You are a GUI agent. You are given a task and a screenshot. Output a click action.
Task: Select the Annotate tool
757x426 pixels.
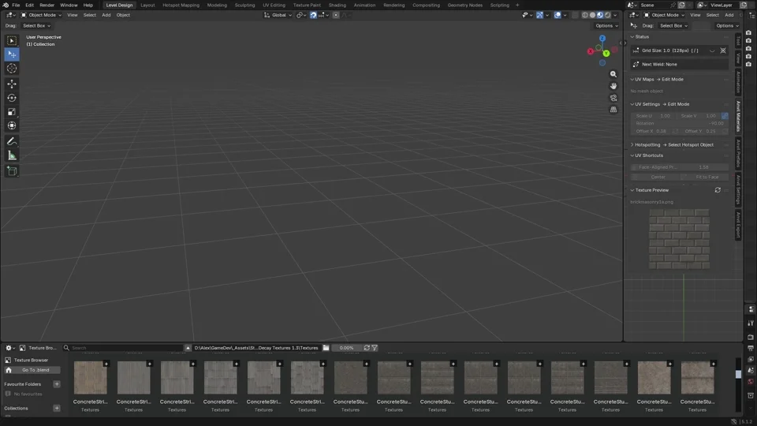12,141
